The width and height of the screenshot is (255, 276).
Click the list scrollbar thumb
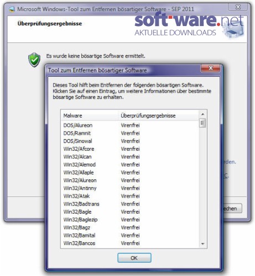click(x=202, y=123)
